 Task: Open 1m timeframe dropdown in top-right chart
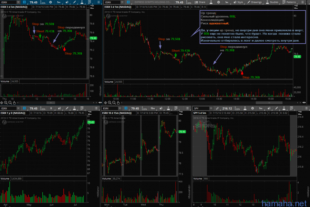[x=227, y=2]
